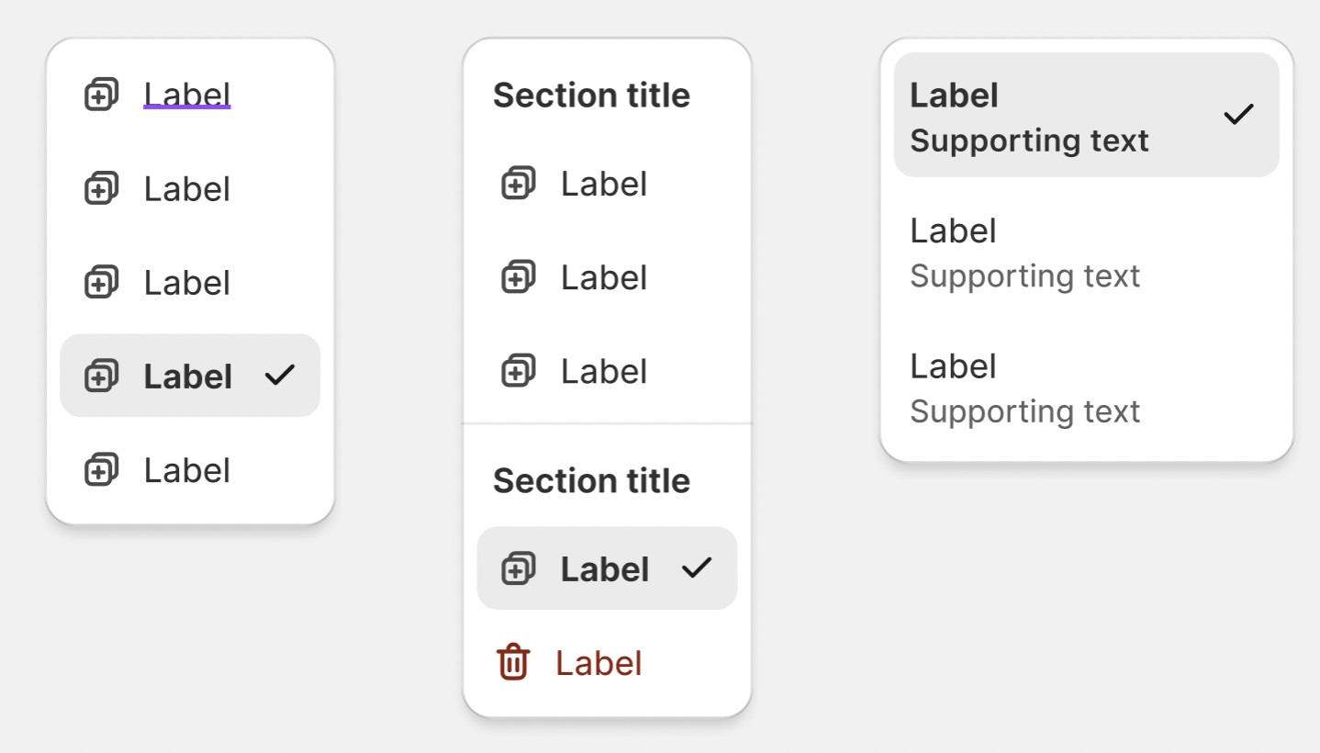Select the underlined Label at the left menu top
Image resolution: width=1320 pixels, height=753 pixels.
(x=187, y=95)
